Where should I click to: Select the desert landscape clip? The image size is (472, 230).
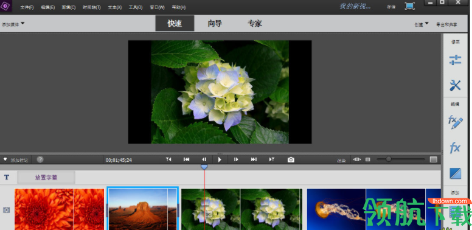pos(143,209)
